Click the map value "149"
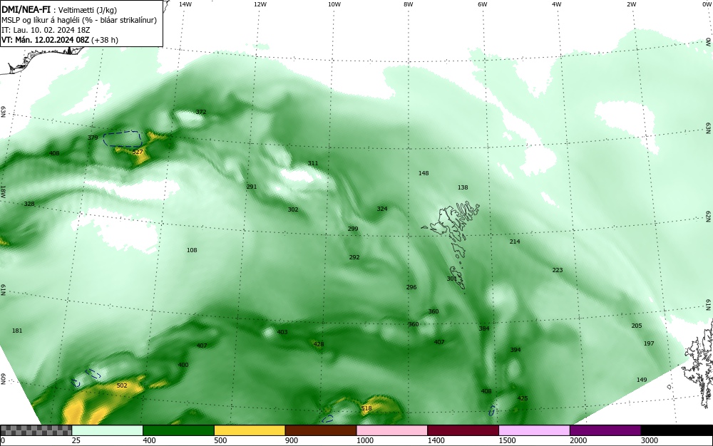Image resolution: width=713 pixels, height=446 pixels. [642, 380]
